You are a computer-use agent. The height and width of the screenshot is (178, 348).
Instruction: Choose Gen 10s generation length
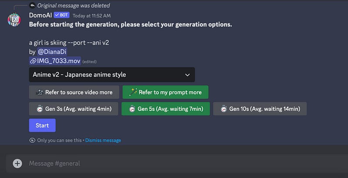point(260,109)
